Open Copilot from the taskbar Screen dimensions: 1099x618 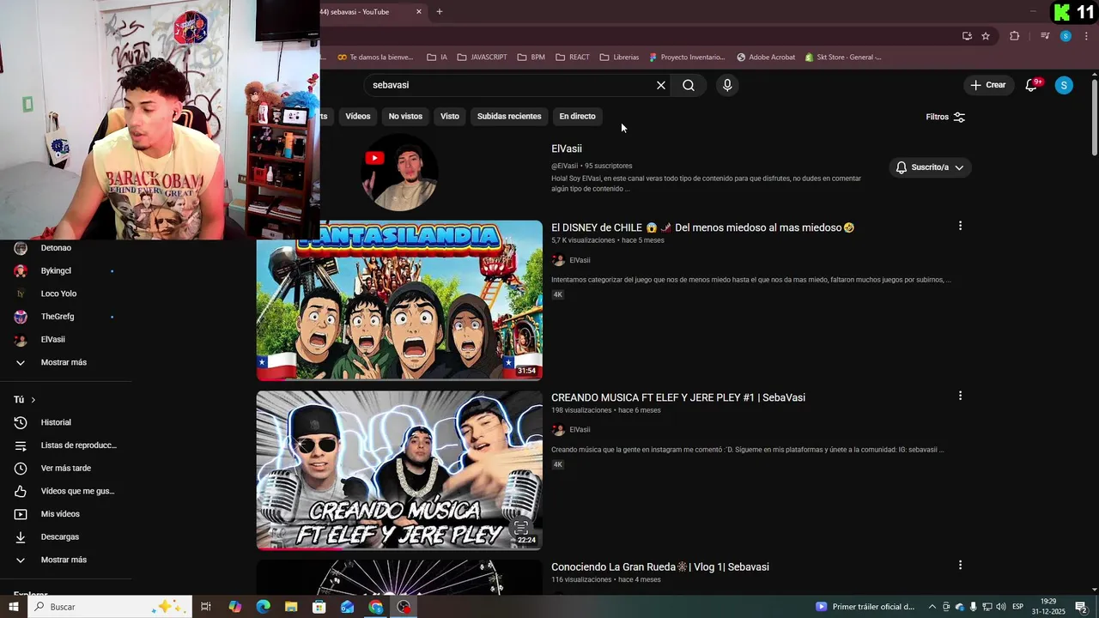coord(234,607)
